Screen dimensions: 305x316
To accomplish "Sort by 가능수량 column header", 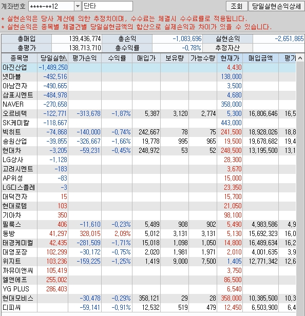I will pyautogui.click(x=203, y=58).
